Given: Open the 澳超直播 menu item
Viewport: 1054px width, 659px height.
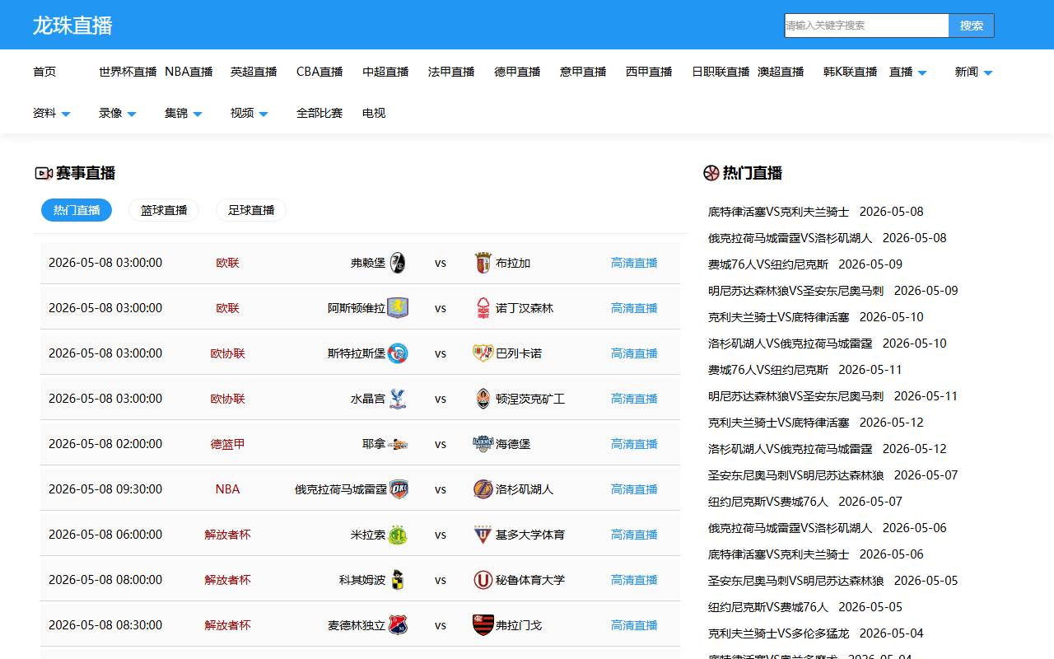Looking at the screenshot, I should (781, 72).
